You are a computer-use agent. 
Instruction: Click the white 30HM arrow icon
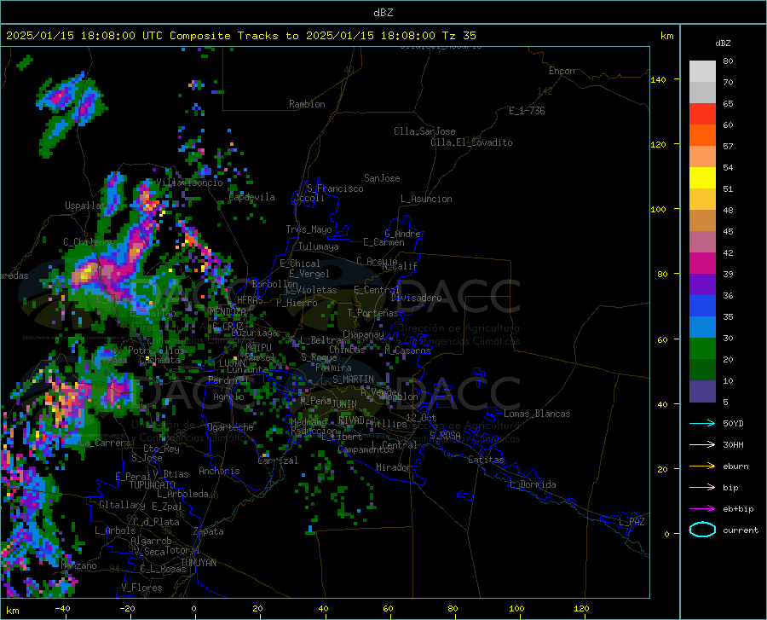point(702,445)
